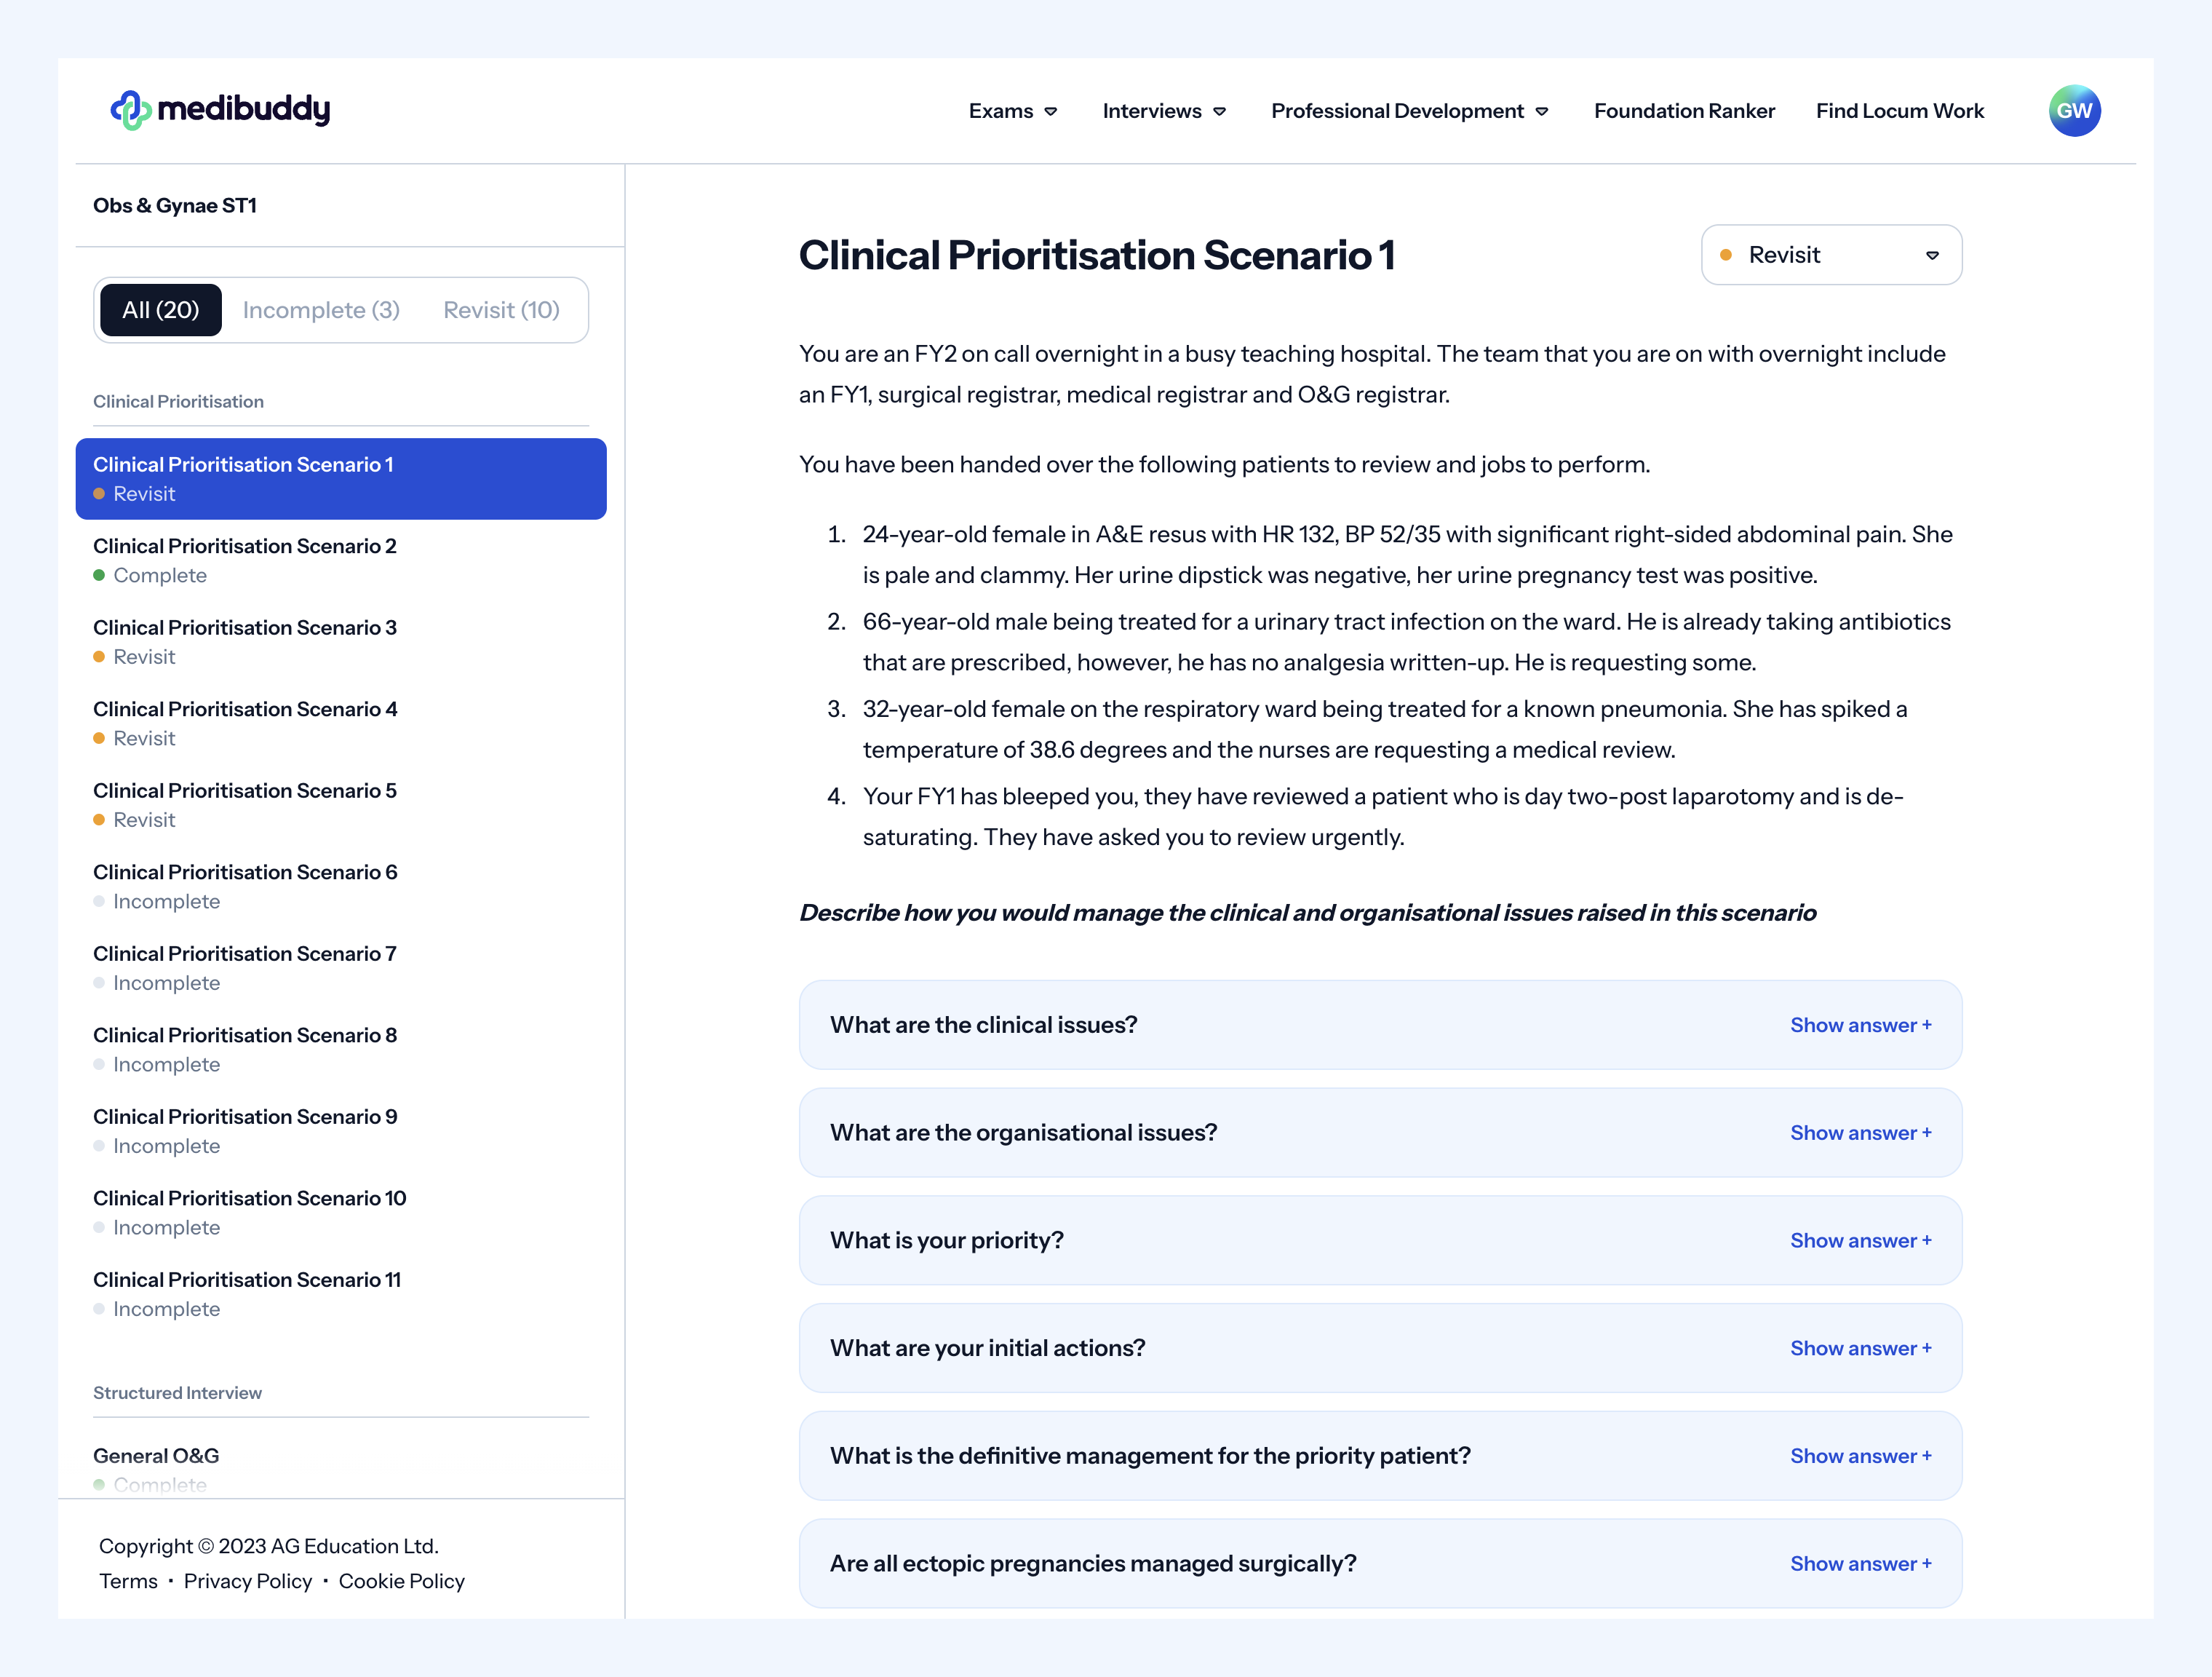Click the Exams dropdown arrow
Screen dimensions: 2212x1677
click(x=1050, y=112)
